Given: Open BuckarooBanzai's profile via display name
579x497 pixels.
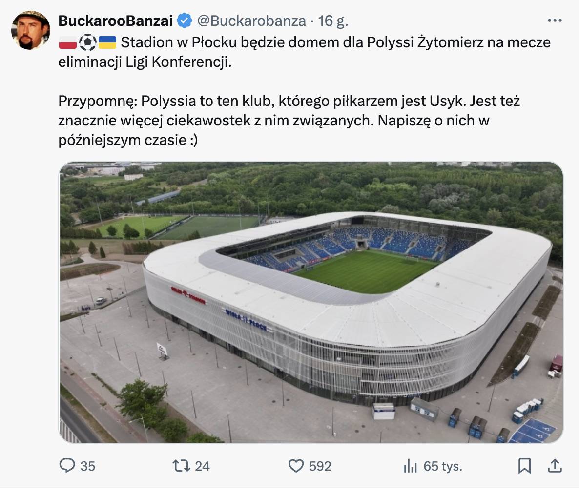Looking at the screenshot, I should 115,21.
